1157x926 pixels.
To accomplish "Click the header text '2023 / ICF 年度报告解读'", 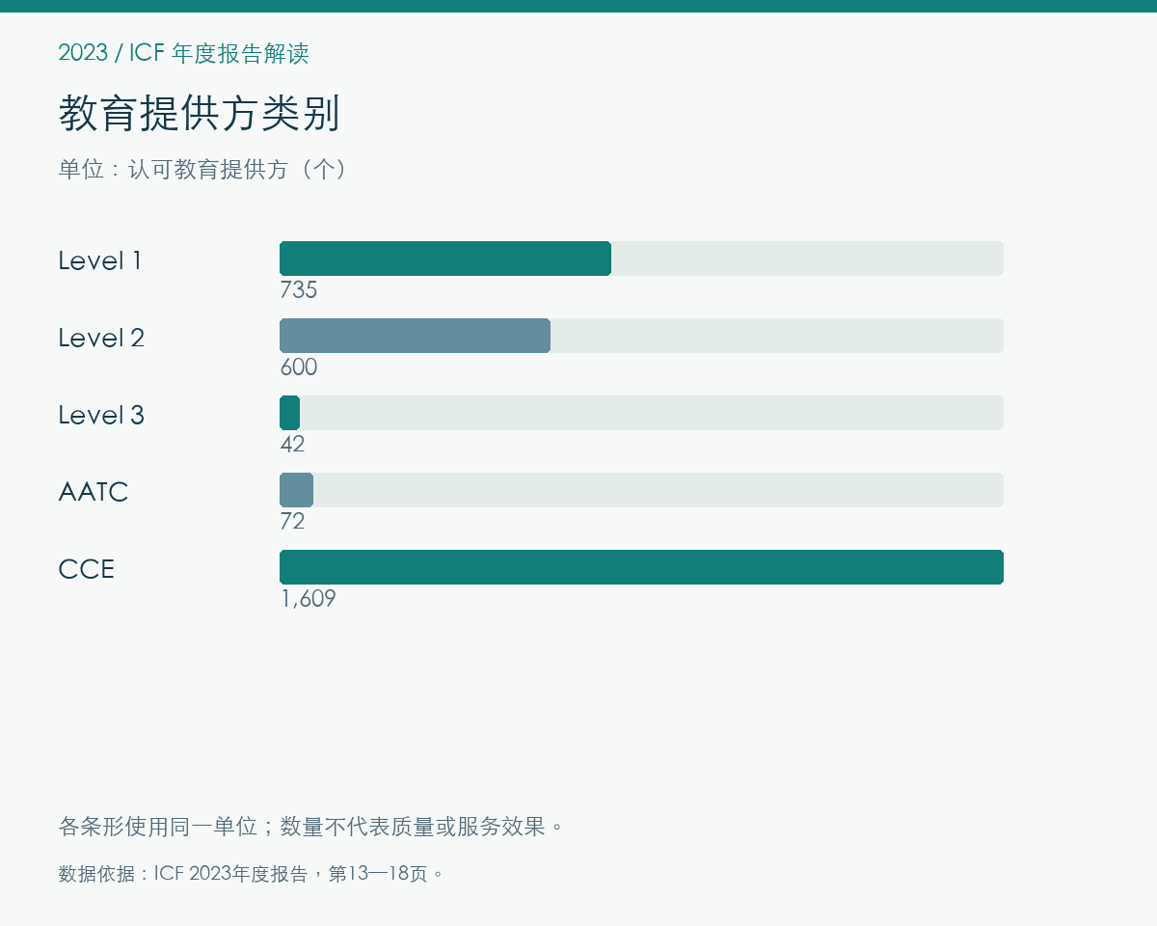I will pos(183,53).
